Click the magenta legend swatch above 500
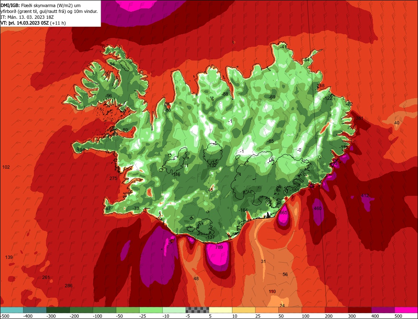 [406, 310]
